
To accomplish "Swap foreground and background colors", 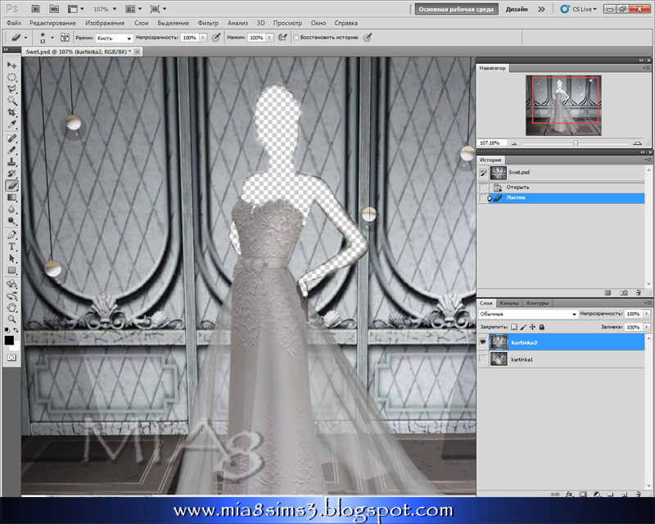I will 16,330.
